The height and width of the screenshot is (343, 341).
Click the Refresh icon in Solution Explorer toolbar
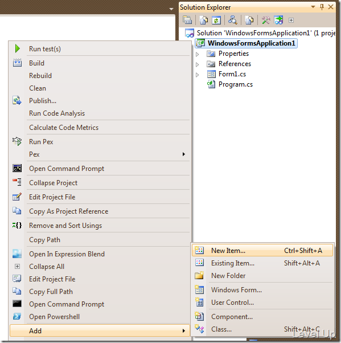(216, 20)
